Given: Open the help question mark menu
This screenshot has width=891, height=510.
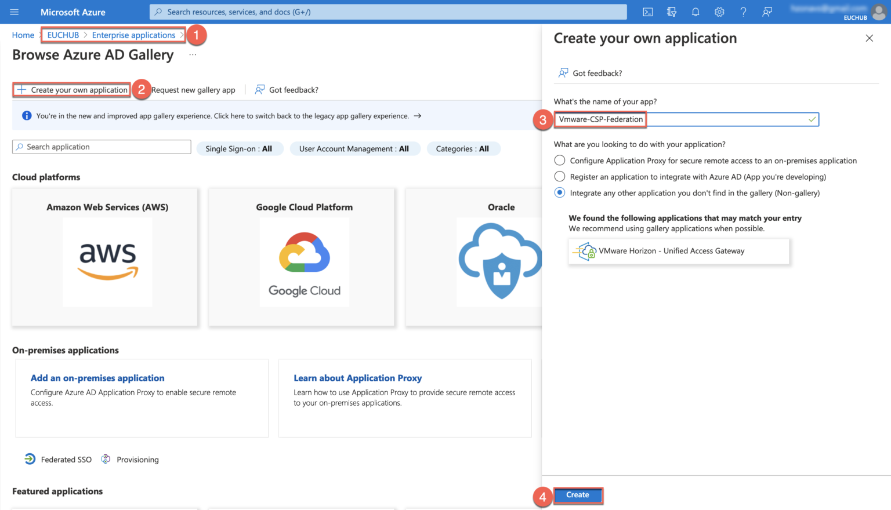Looking at the screenshot, I should [x=743, y=12].
